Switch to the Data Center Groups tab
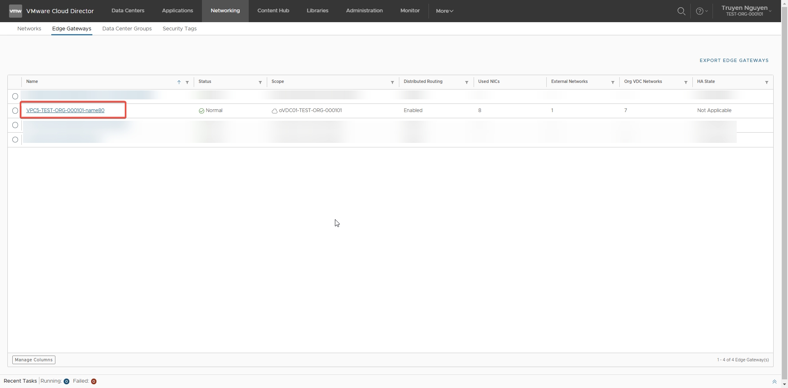788x388 pixels. (127, 29)
